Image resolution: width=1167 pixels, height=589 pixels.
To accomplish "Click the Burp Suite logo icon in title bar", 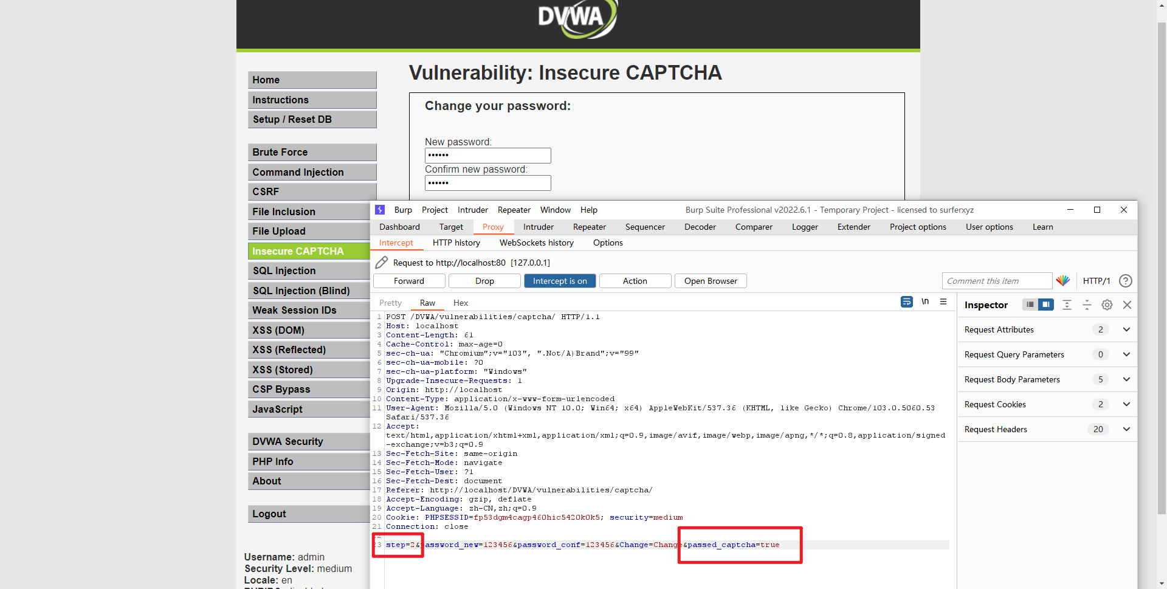I will [380, 210].
